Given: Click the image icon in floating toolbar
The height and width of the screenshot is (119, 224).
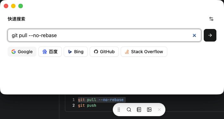Looking at the screenshot, I should pos(149,110).
